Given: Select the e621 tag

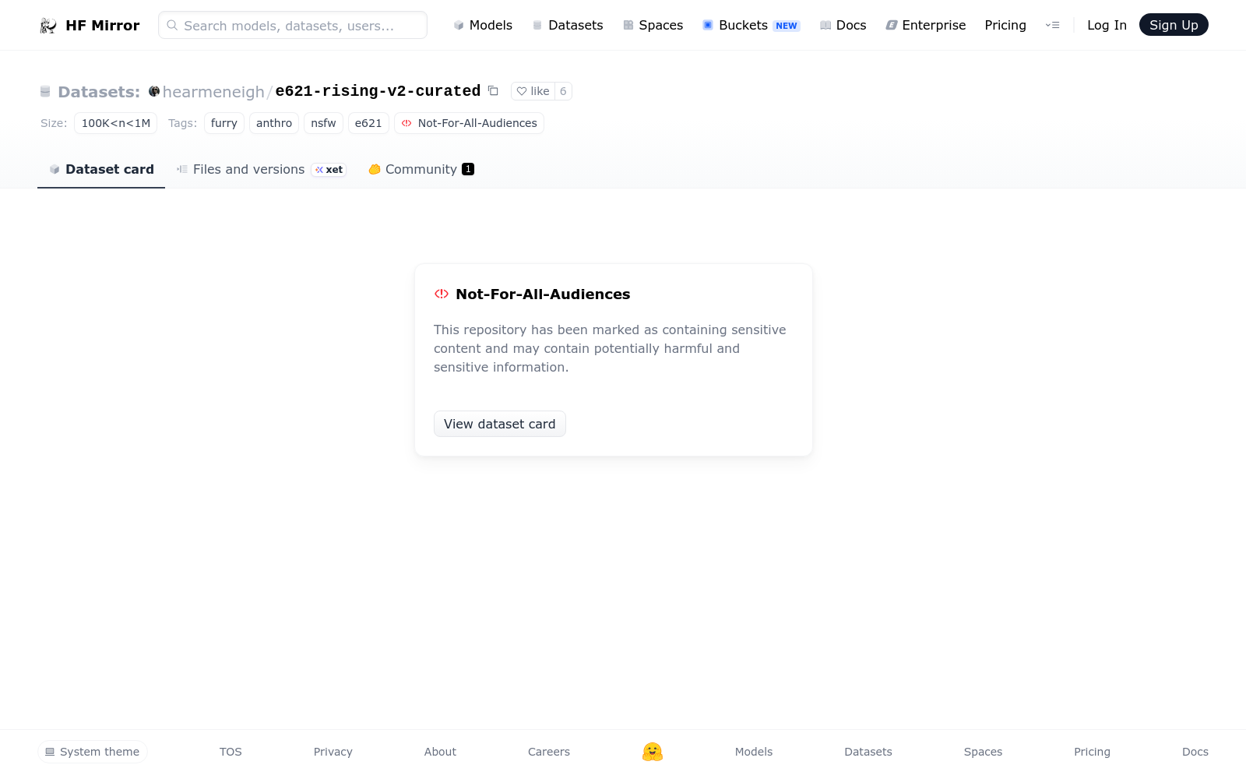Looking at the screenshot, I should (x=368, y=123).
